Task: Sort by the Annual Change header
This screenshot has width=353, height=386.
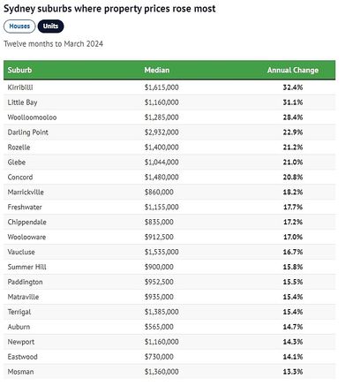Action: pyautogui.click(x=293, y=70)
